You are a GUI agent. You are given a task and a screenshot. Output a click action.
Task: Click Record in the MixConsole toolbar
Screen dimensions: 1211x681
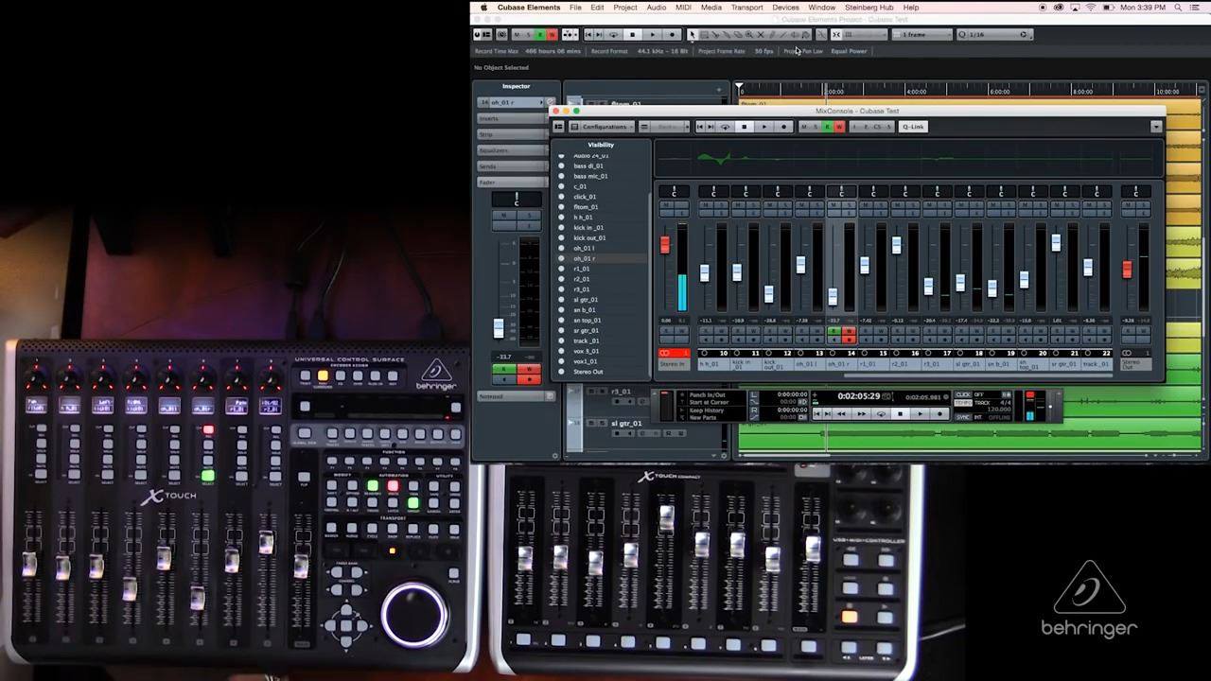tap(783, 127)
